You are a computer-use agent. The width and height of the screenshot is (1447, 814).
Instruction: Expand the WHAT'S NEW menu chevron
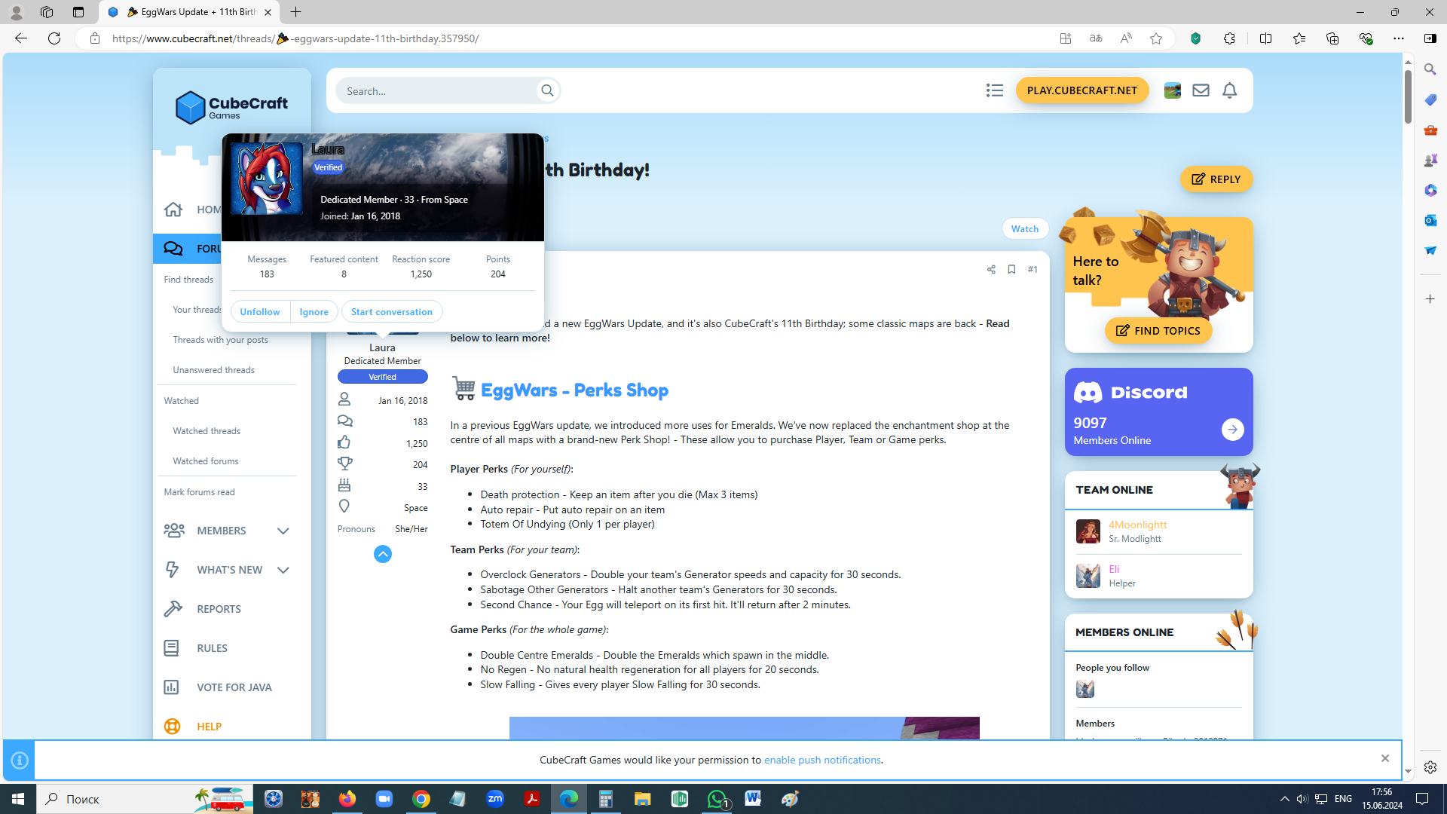tap(283, 570)
